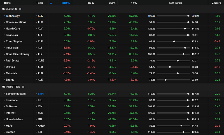224x135 pixels.
Task: Click the Technology 52W range slider dot
Action: coord(188,16)
